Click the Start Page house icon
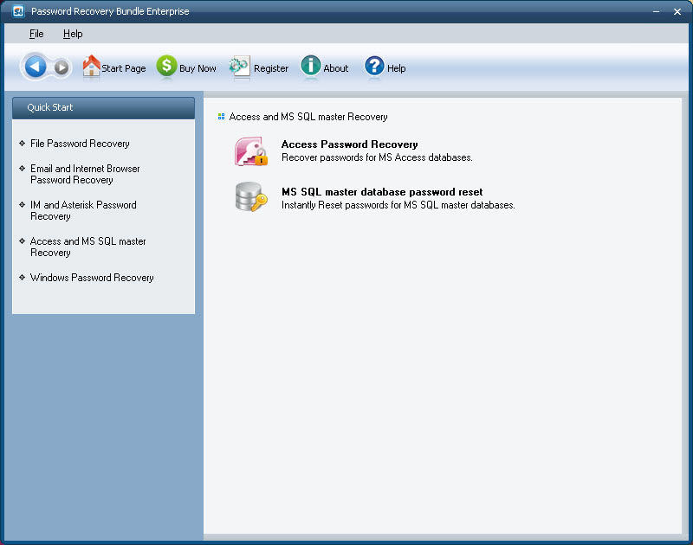The width and height of the screenshot is (693, 545). [x=91, y=67]
